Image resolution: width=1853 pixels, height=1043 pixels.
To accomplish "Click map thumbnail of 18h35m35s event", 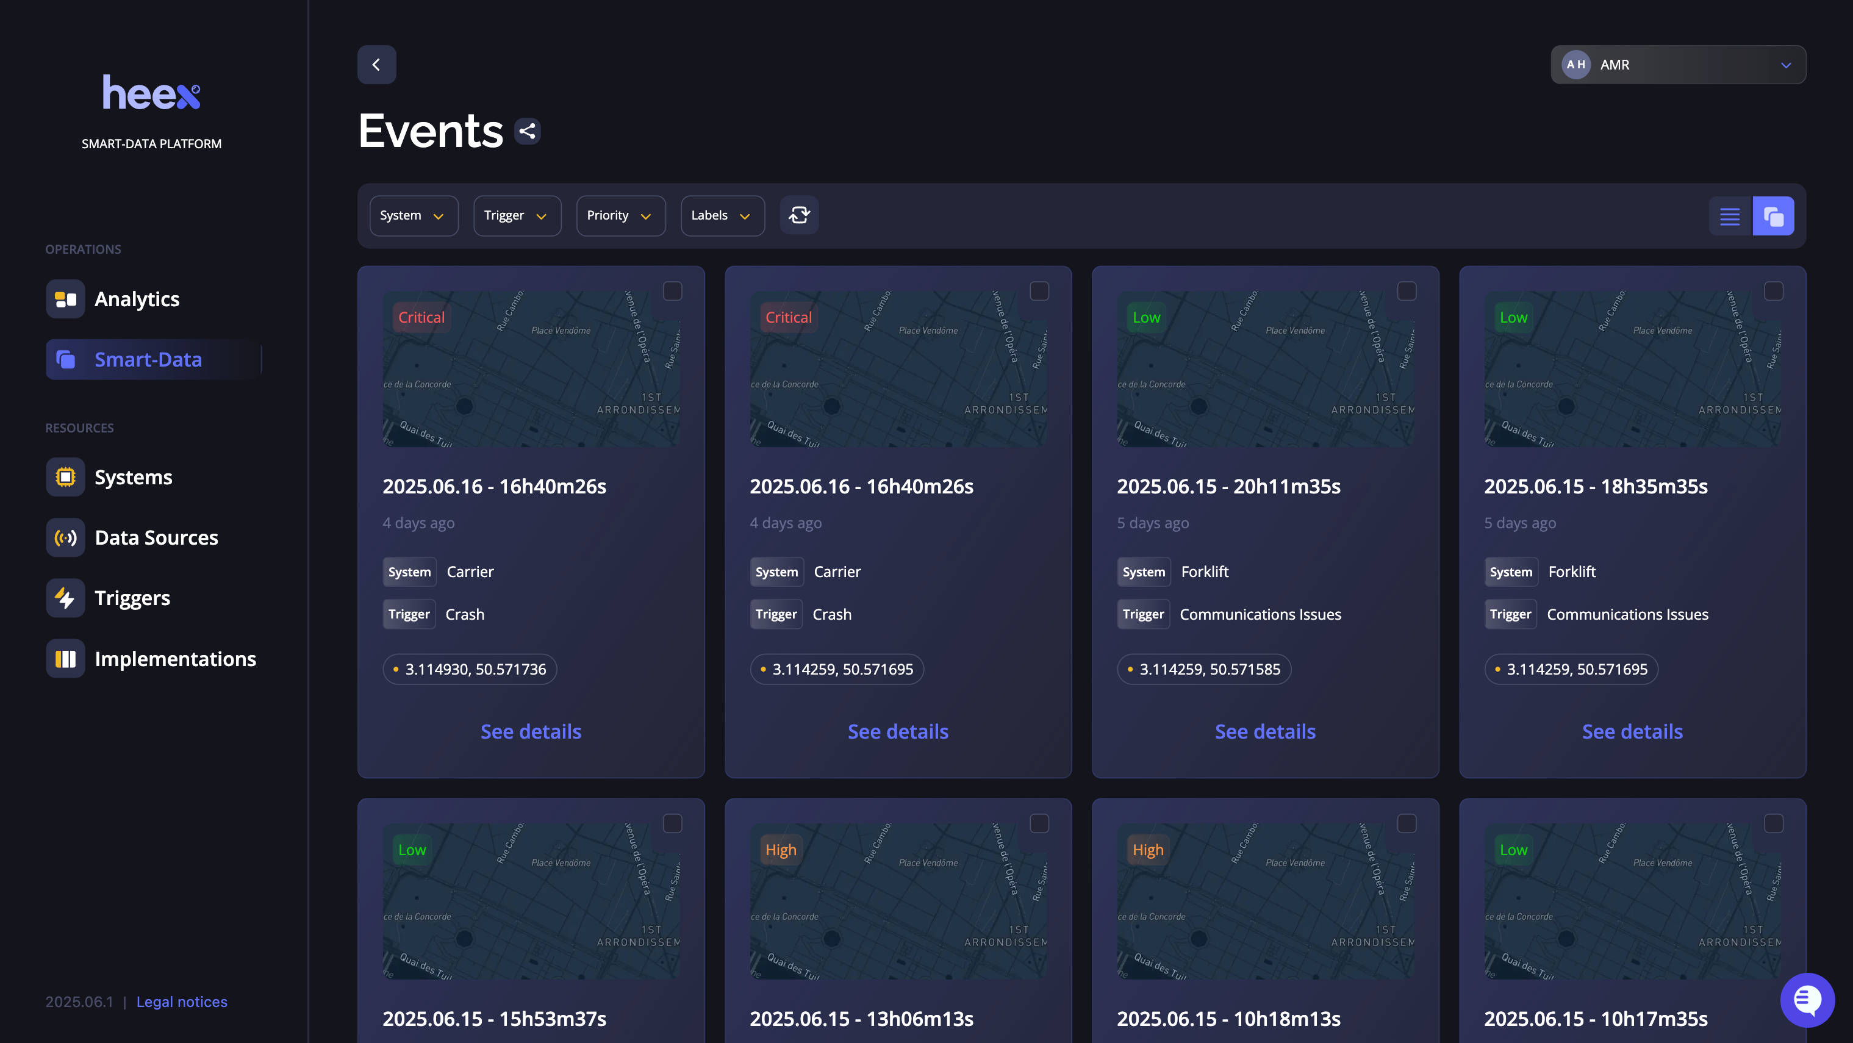I will [1632, 369].
